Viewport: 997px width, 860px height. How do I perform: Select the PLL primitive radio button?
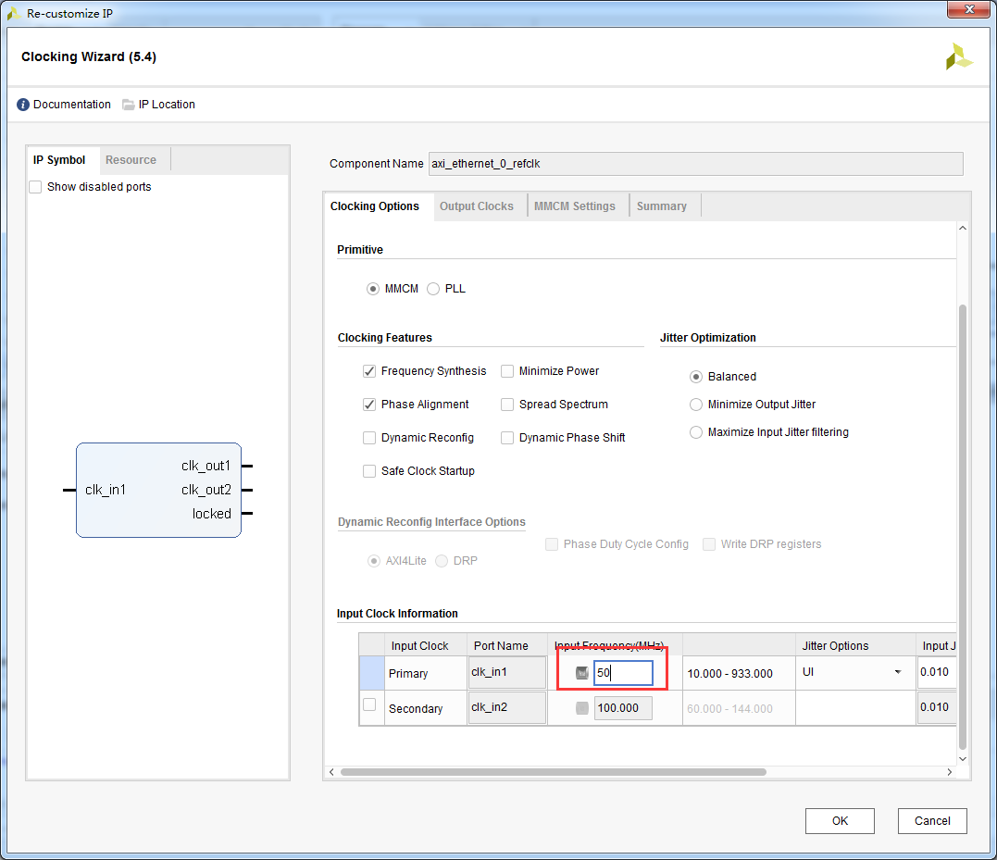click(433, 289)
